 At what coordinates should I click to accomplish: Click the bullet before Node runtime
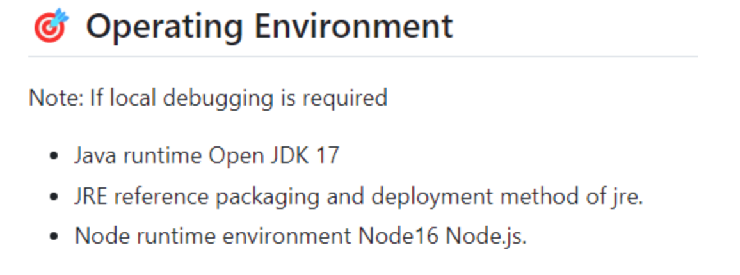56,236
